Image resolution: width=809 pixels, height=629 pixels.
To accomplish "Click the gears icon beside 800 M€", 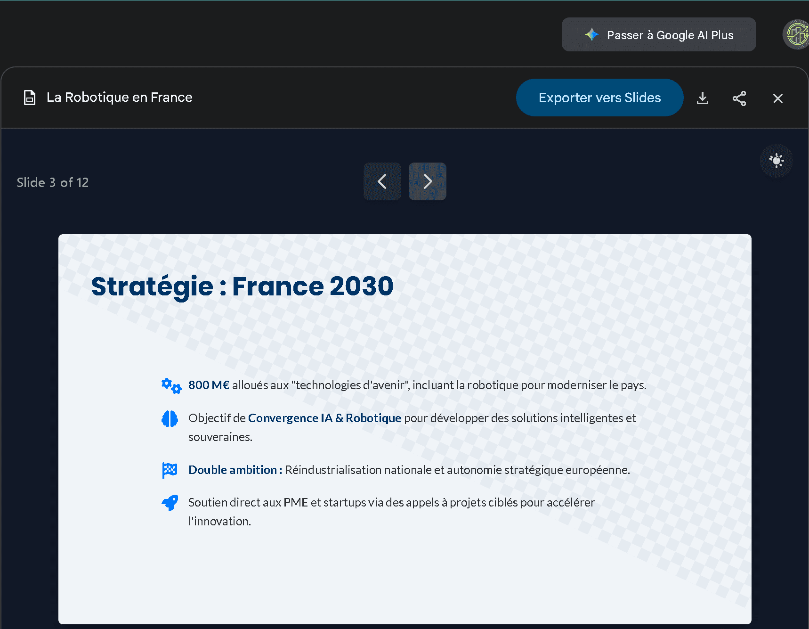I will point(171,385).
